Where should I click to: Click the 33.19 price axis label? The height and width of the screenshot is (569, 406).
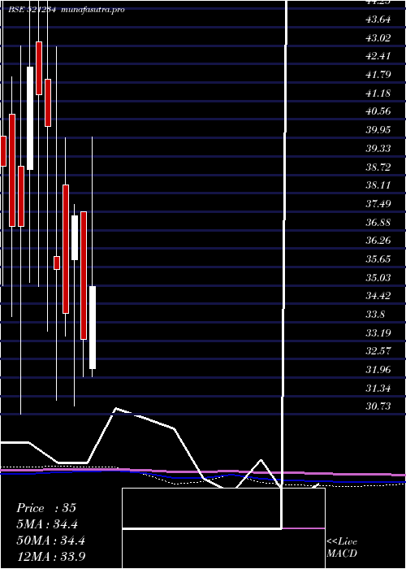click(x=378, y=332)
